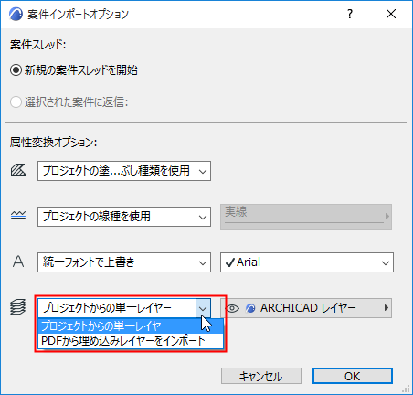Click the help question mark button
Image resolution: width=413 pixels, height=395 pixels.
tap(350, 14)
